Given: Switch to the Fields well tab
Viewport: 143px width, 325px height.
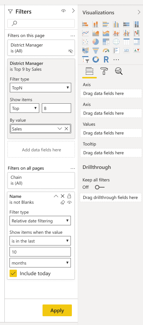Looking at the screenshot, I should 89,71.
